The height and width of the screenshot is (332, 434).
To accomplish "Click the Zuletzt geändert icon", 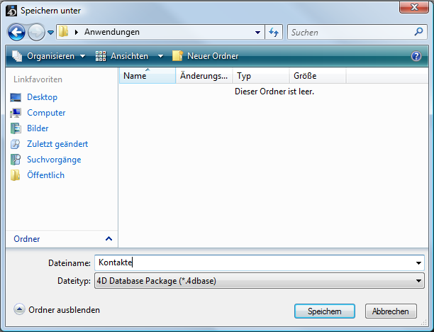I will point(15,144).
